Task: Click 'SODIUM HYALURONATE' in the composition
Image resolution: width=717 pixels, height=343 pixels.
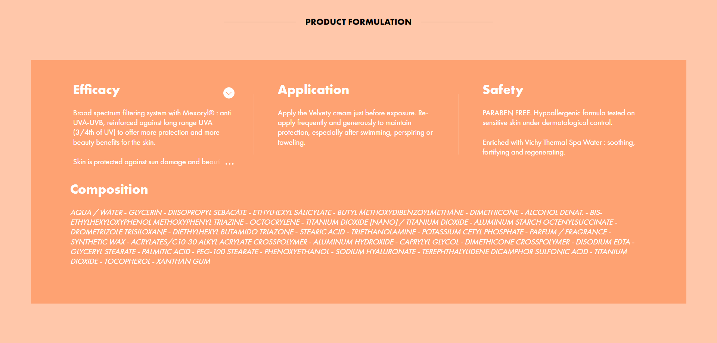Action: click(375, 252)
